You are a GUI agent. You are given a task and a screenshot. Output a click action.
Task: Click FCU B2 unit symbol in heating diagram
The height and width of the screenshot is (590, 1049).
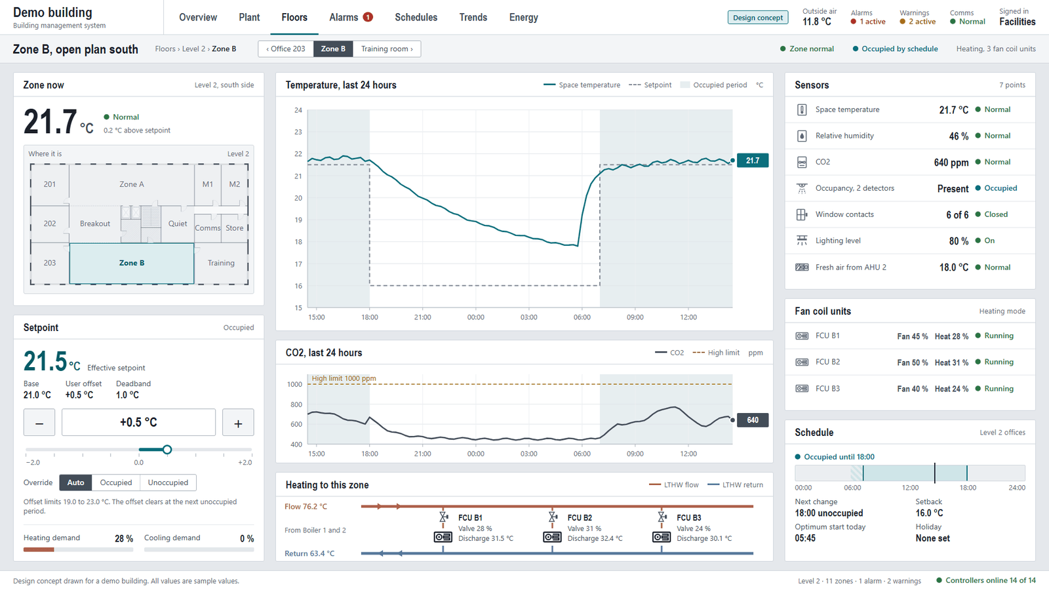[553, 537]
